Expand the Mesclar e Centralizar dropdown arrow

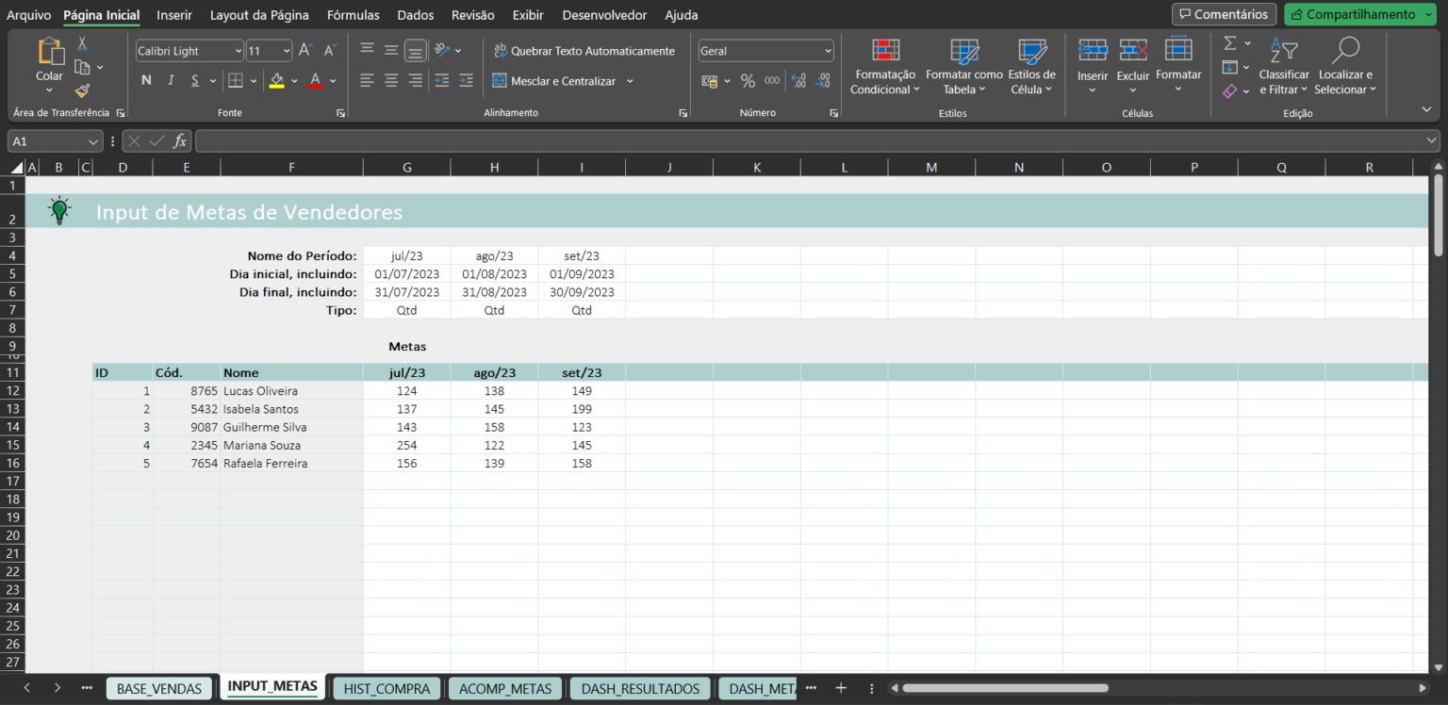(631, 81)
